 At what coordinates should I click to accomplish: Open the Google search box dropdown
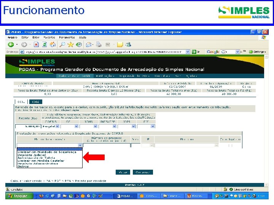pos(237,52)
